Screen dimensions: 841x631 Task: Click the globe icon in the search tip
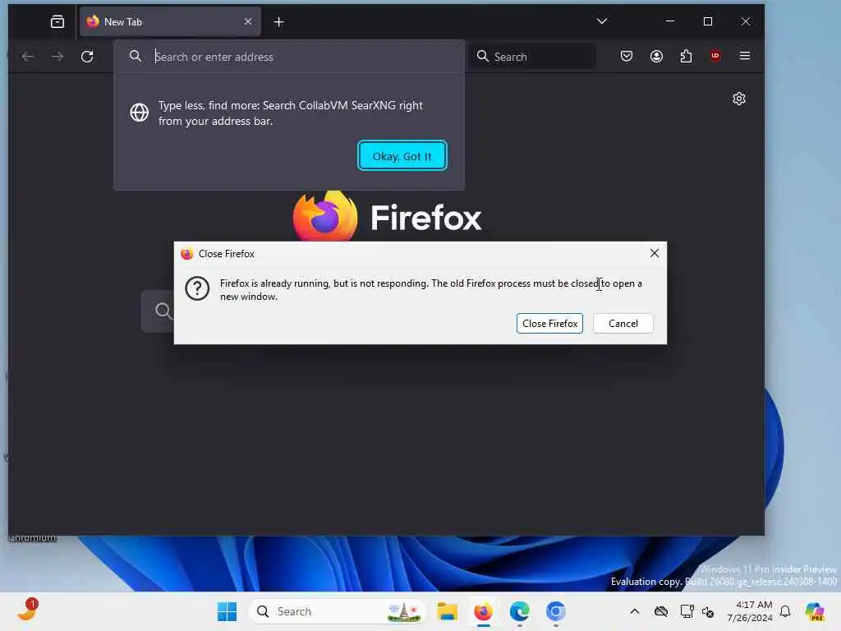click(x=140, y=113)
